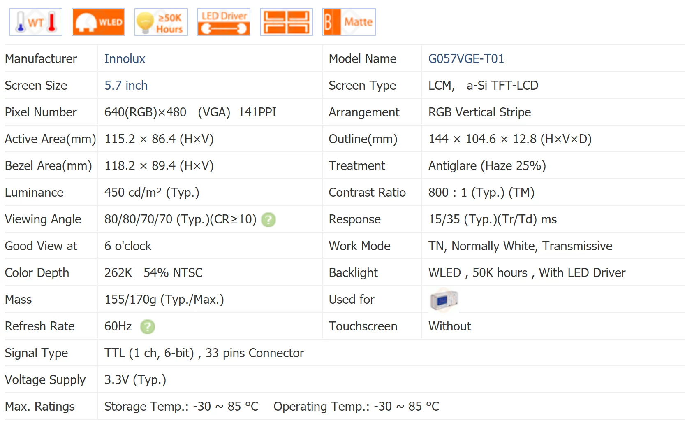Select the 80/80/70/70 (Typ.)(CR≥10) value

coord(181,219)
